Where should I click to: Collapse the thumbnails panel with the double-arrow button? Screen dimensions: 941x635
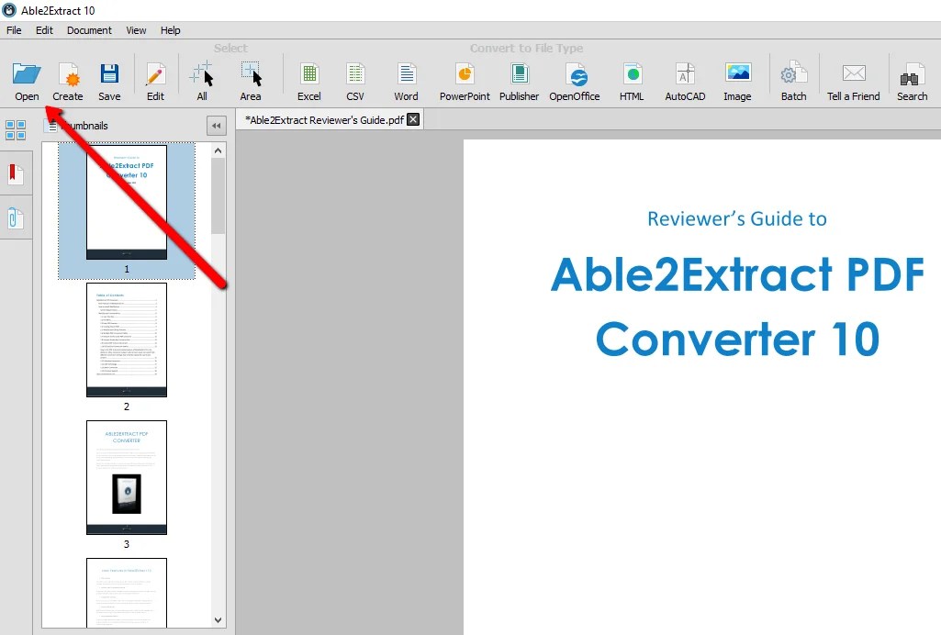[216, 125]
